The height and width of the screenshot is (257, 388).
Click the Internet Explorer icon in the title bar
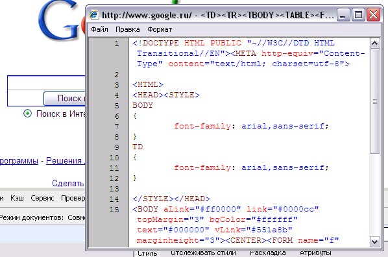pos(94,15)
